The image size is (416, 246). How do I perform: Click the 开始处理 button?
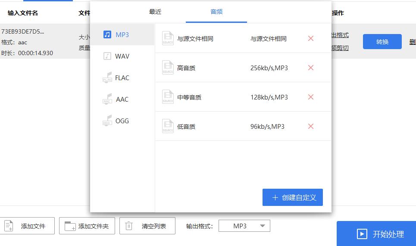pos(376,234)
